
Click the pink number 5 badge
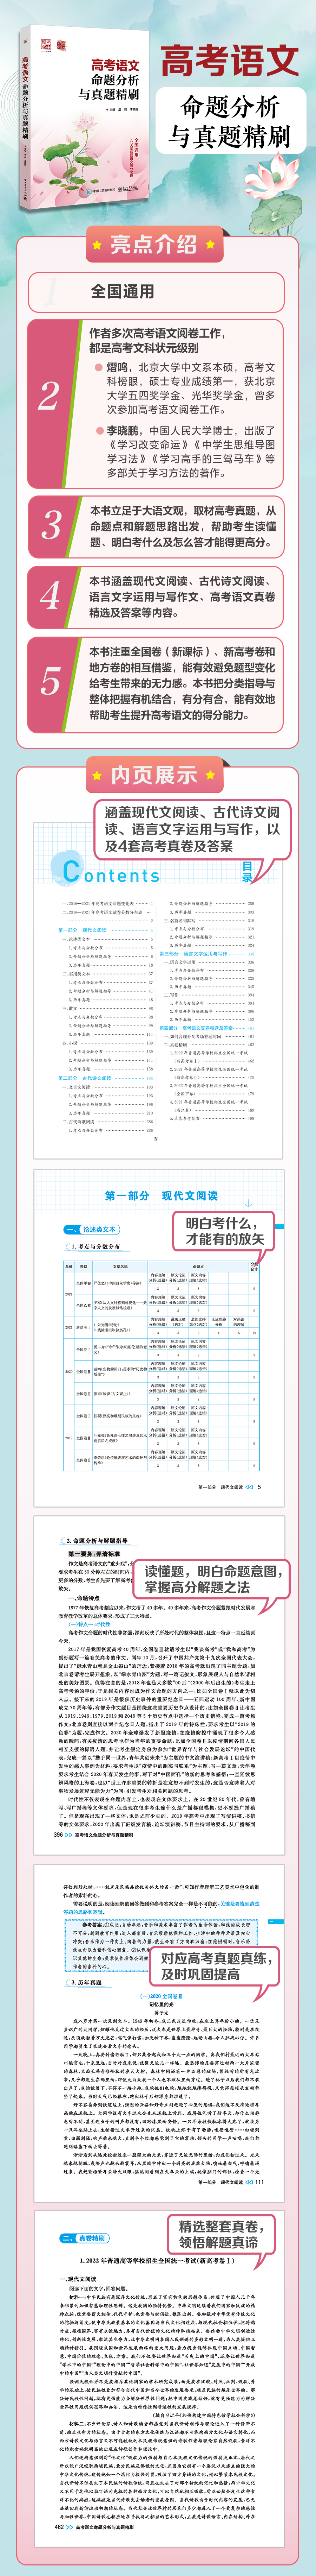point(50,682)
